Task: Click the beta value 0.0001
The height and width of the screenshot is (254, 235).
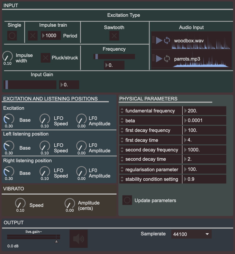Action: [204, 121]
